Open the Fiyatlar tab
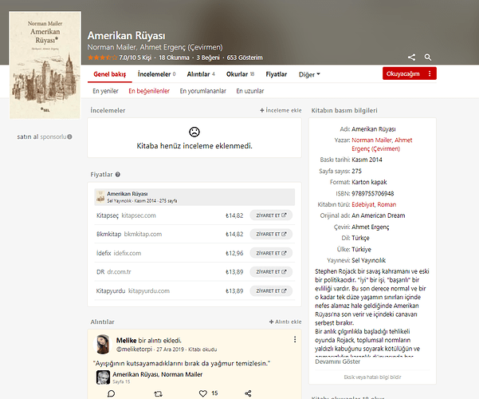The height and width of the screenshot is (399, 479). click(x=276, y=74)
